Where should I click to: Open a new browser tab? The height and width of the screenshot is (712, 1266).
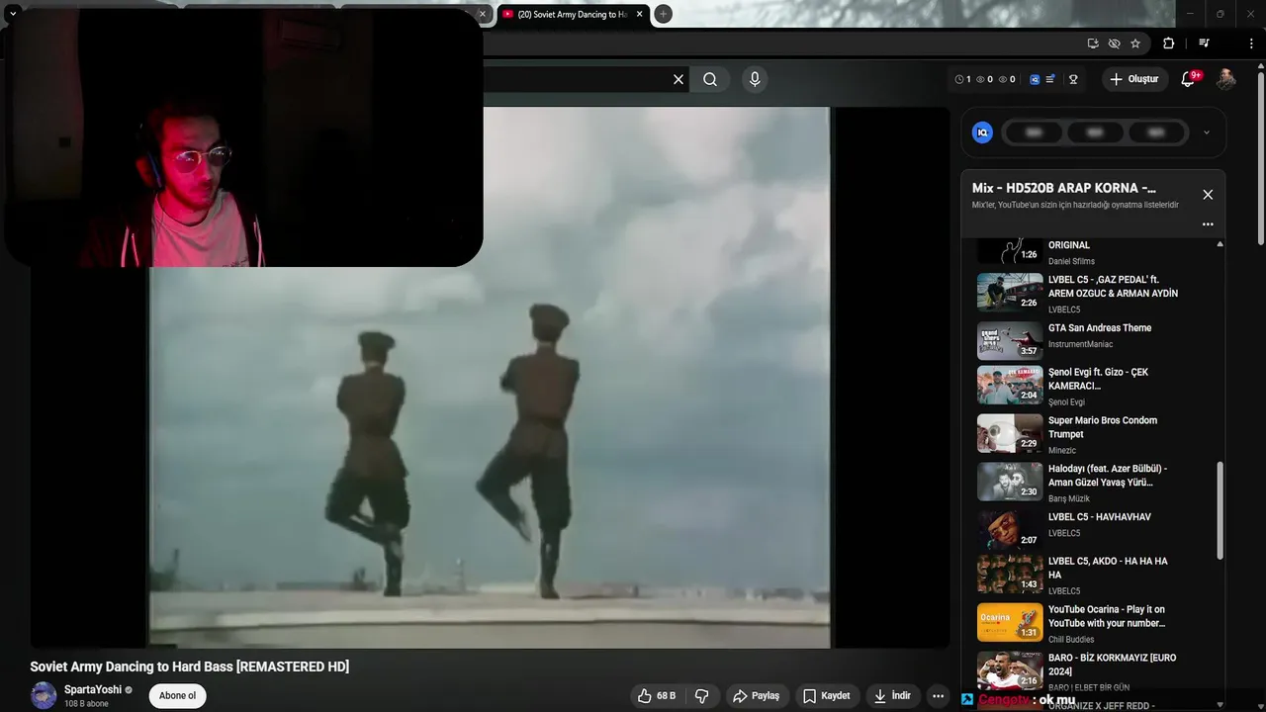[x=664, y=14]
